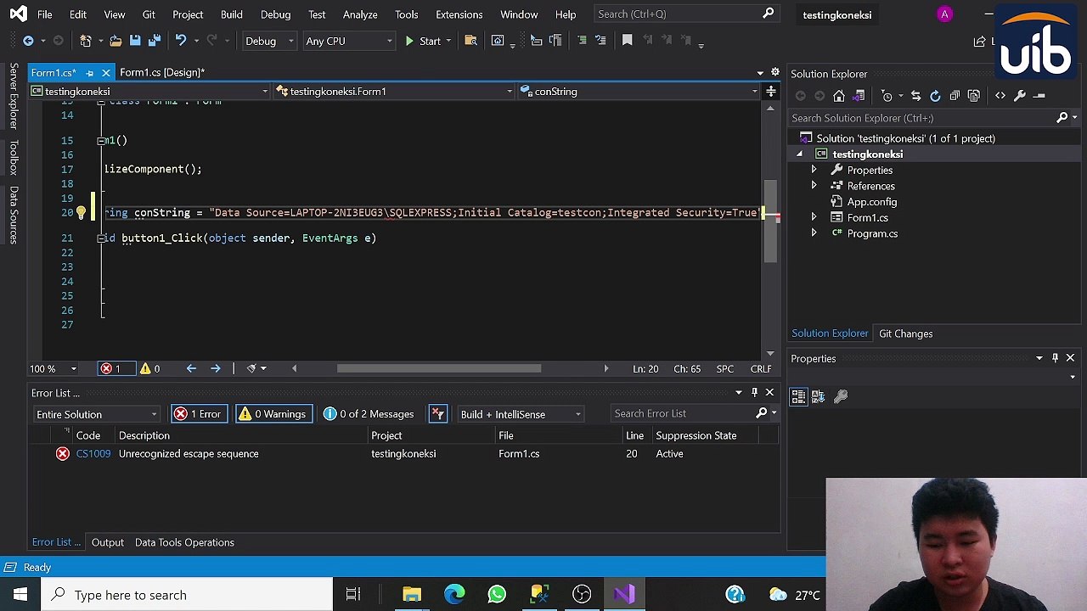The image size is (1087, 611).
Task: Expand the Properties node in Solution Explorer
Action: (814, 171)
